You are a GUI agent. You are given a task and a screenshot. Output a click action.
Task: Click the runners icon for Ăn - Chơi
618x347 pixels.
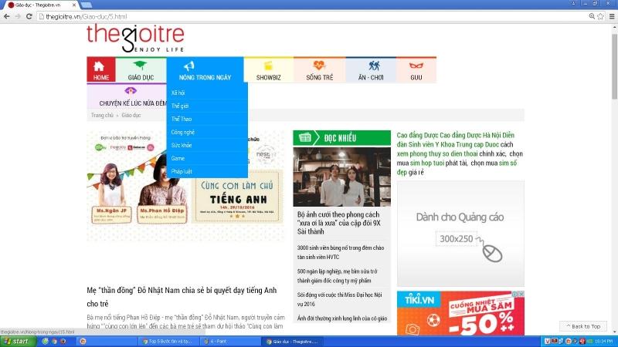tap(375, 66)
